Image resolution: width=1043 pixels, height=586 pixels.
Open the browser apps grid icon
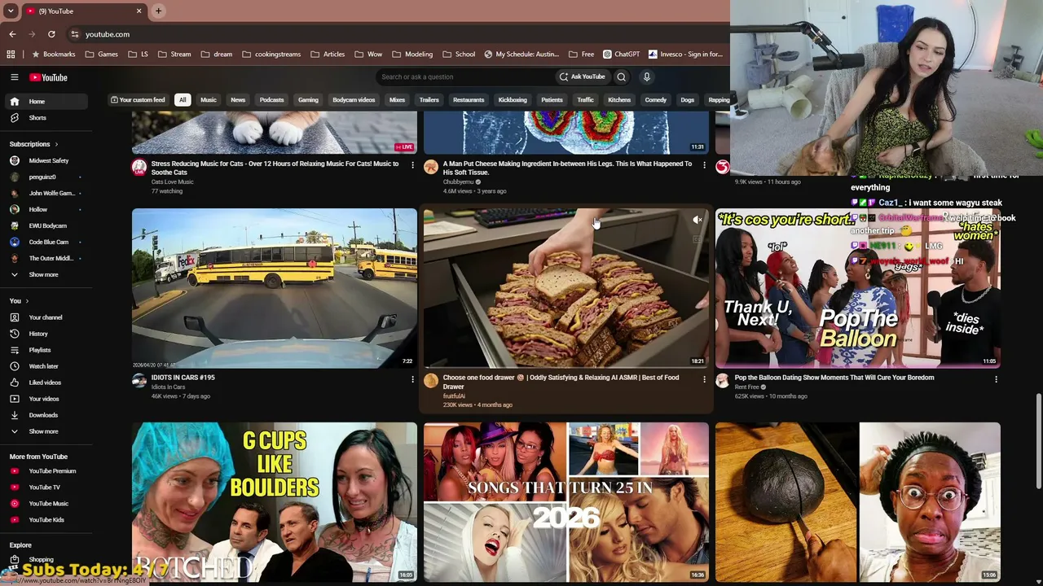11,55
